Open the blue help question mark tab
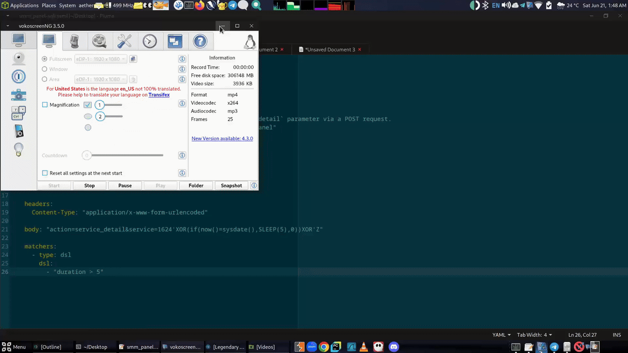 coord(200,41)
